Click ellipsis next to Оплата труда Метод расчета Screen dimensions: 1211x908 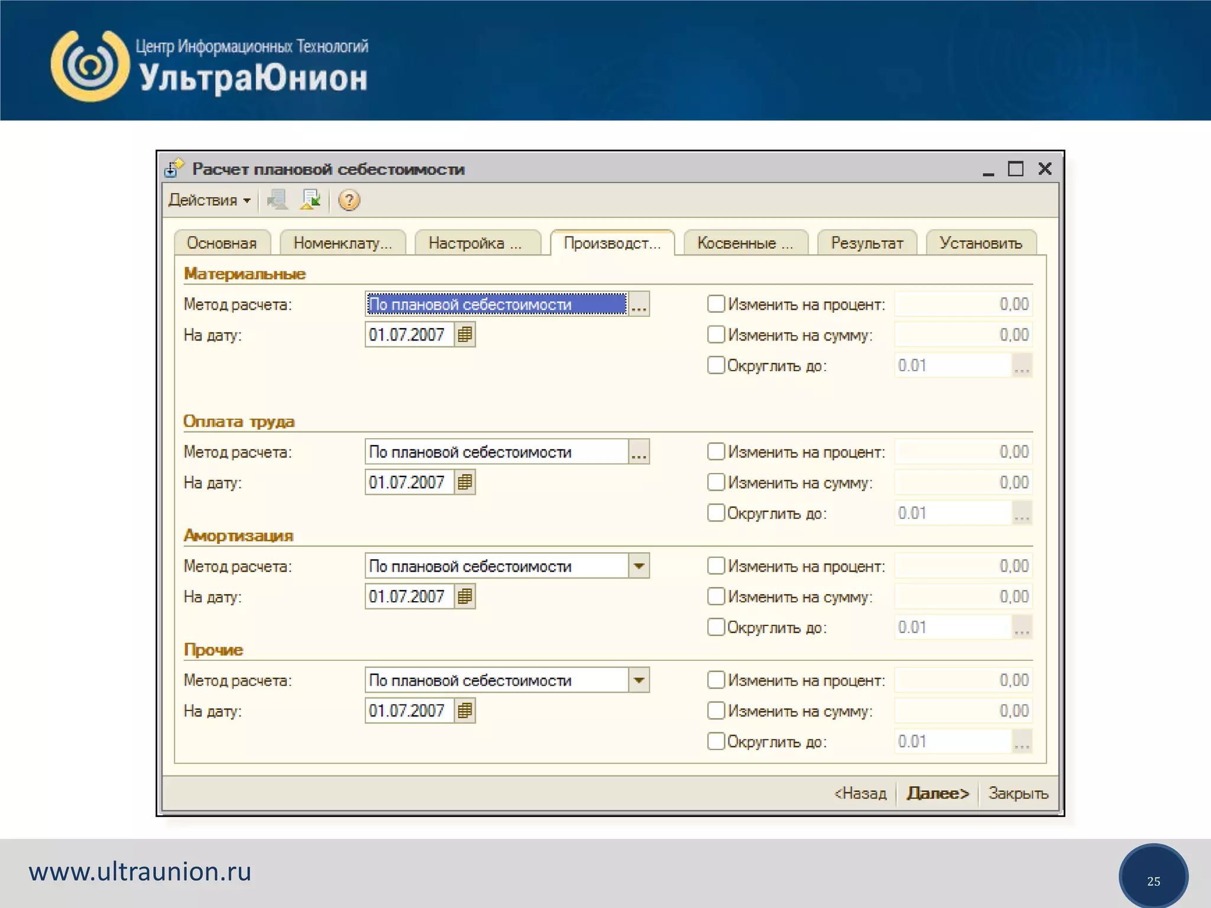[x=639, y=452]
